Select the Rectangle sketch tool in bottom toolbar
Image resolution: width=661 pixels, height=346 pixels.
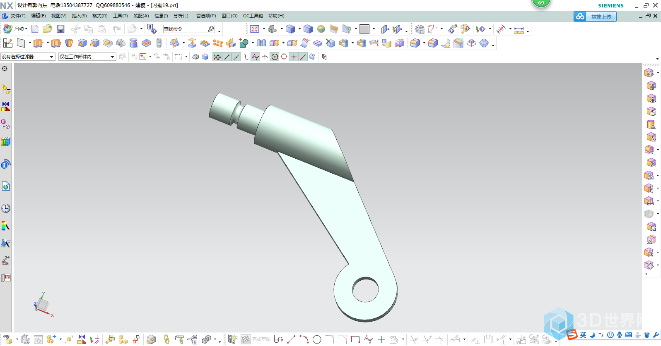pos(355,339)
